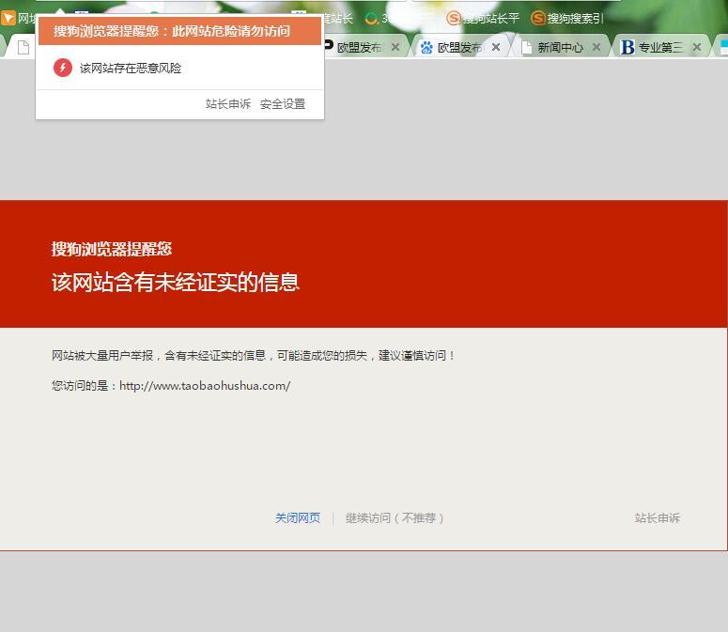Click the red lightning malicious risk icon
Screen dimensions: 728x632
pyautogui.click(x=63, y=68)
